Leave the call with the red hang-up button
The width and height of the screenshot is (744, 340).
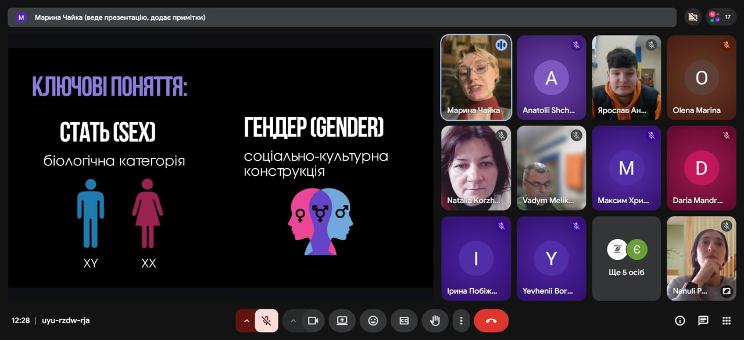(x=491, y=321)
